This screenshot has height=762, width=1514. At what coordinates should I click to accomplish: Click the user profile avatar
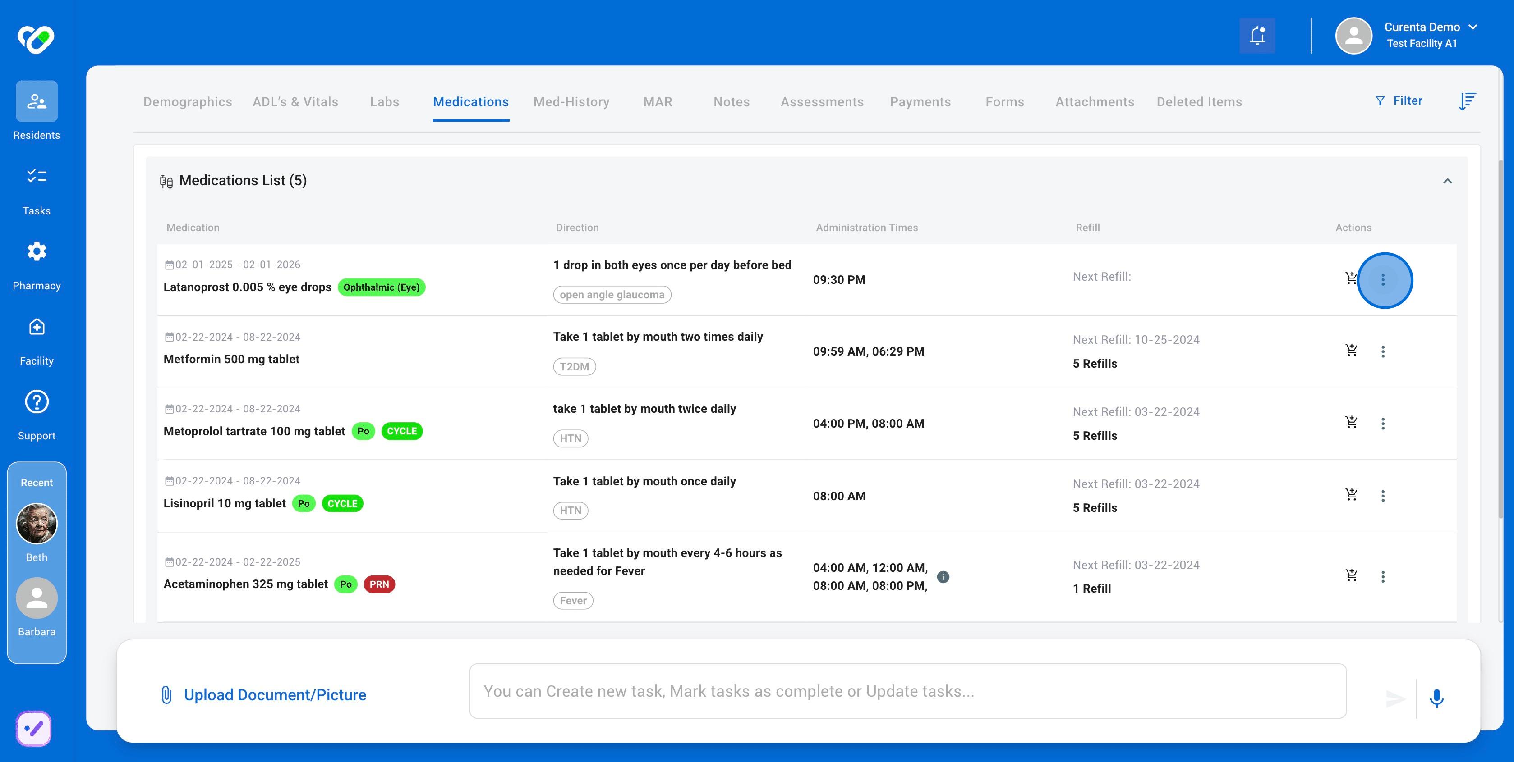[x=1353, y=36]
